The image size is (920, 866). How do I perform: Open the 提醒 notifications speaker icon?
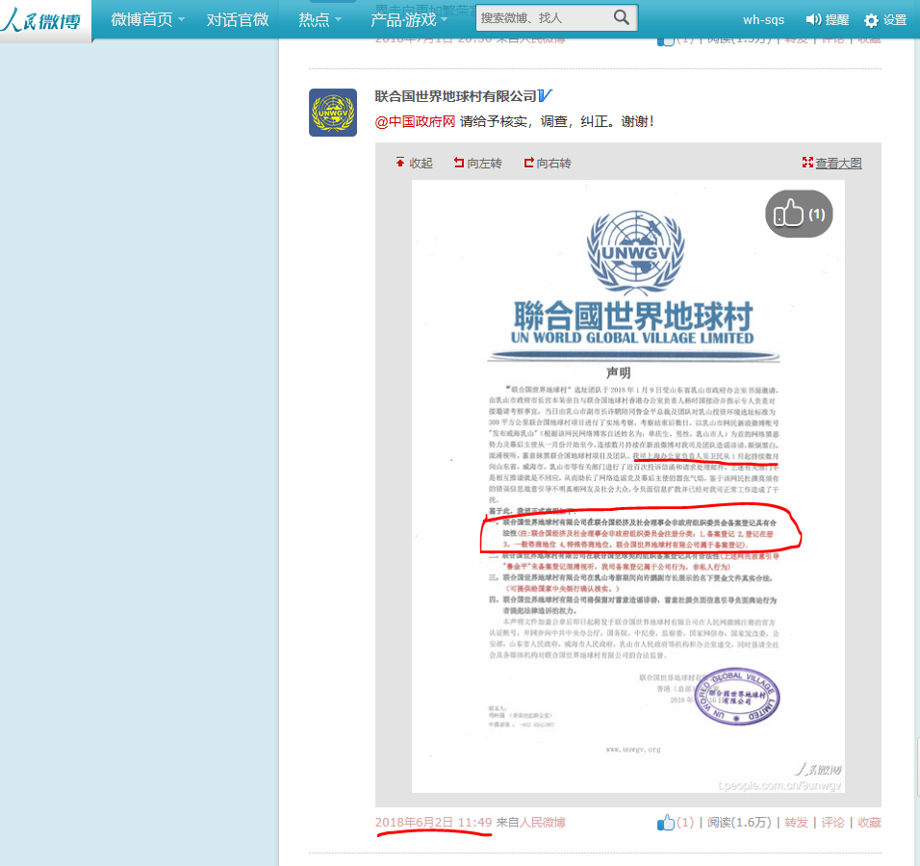click(x=828, y=20)
